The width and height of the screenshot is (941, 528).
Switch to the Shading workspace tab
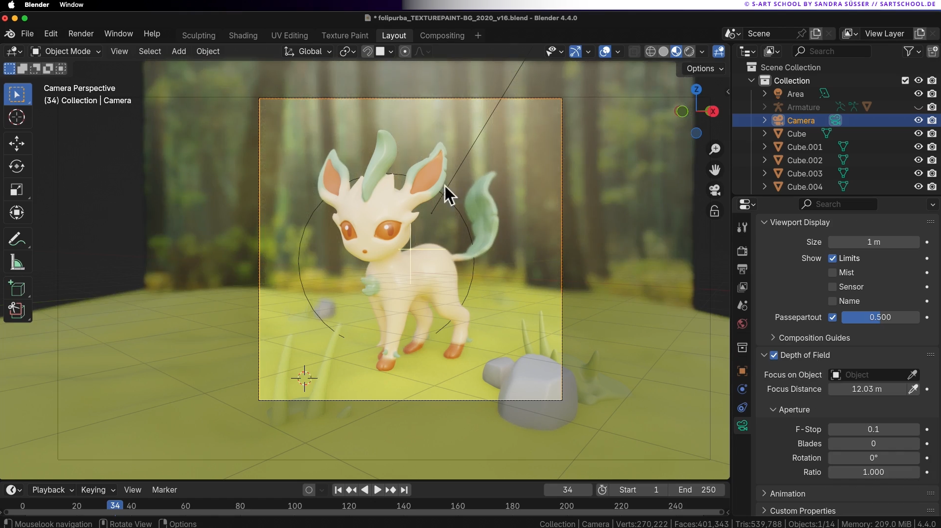[243, 35]
